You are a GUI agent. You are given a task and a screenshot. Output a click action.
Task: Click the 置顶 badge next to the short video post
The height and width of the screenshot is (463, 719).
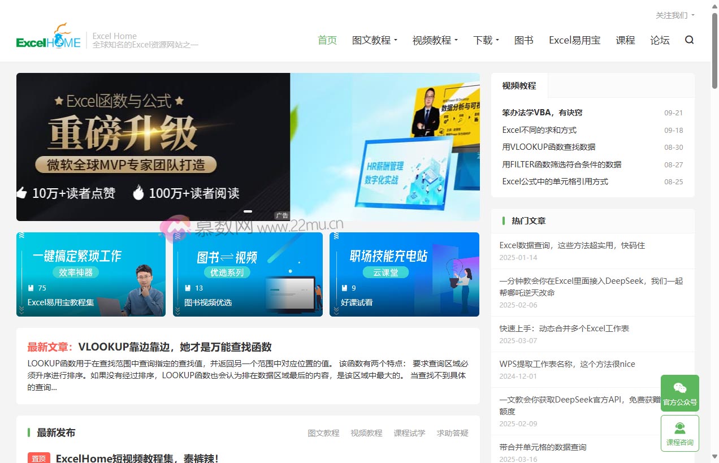(38, 458)
